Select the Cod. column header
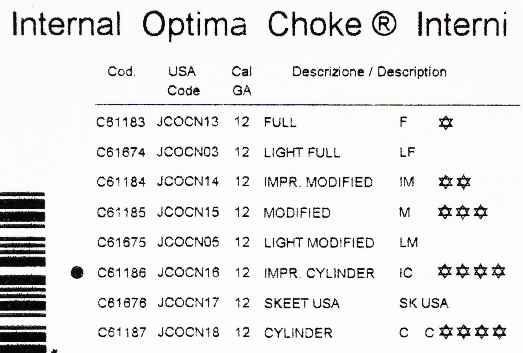 (122, 72)
